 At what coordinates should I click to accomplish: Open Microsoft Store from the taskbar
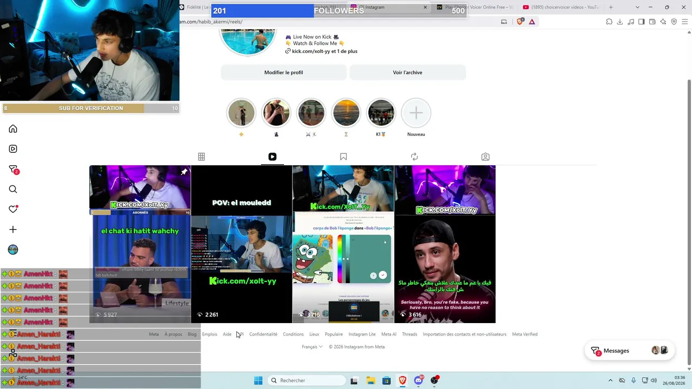click(x=387, y=380)
